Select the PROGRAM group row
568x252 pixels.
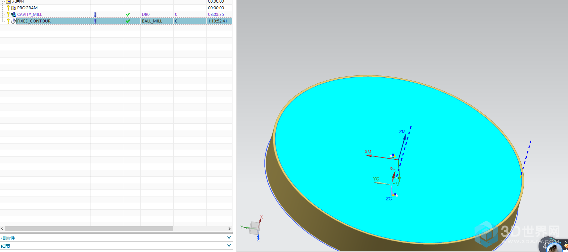click(27, 8)
